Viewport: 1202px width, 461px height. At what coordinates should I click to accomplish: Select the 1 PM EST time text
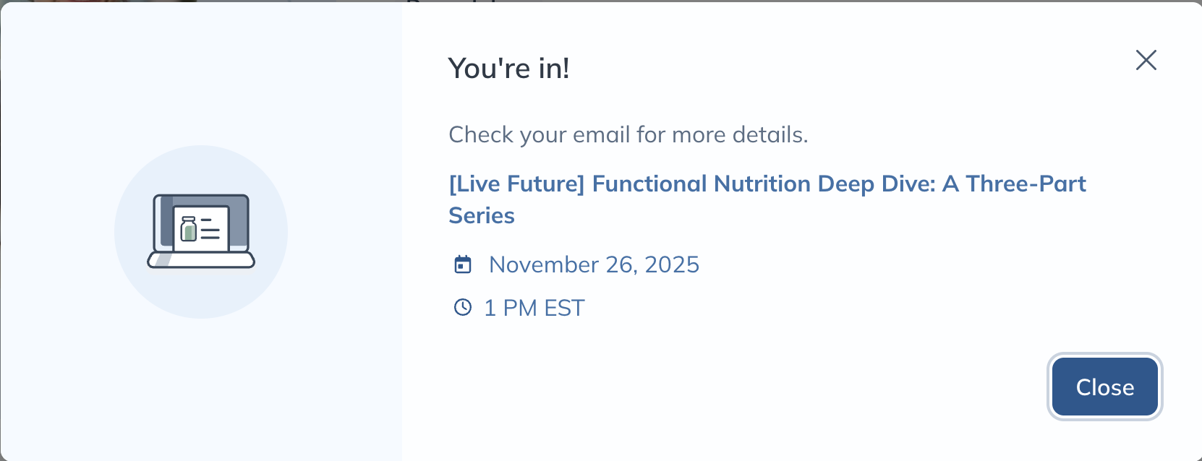(534, 308)
